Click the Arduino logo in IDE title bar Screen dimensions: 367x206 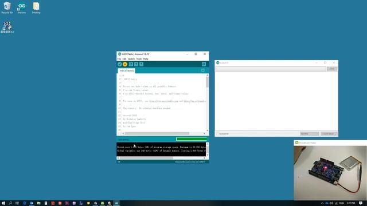point(120,54)
